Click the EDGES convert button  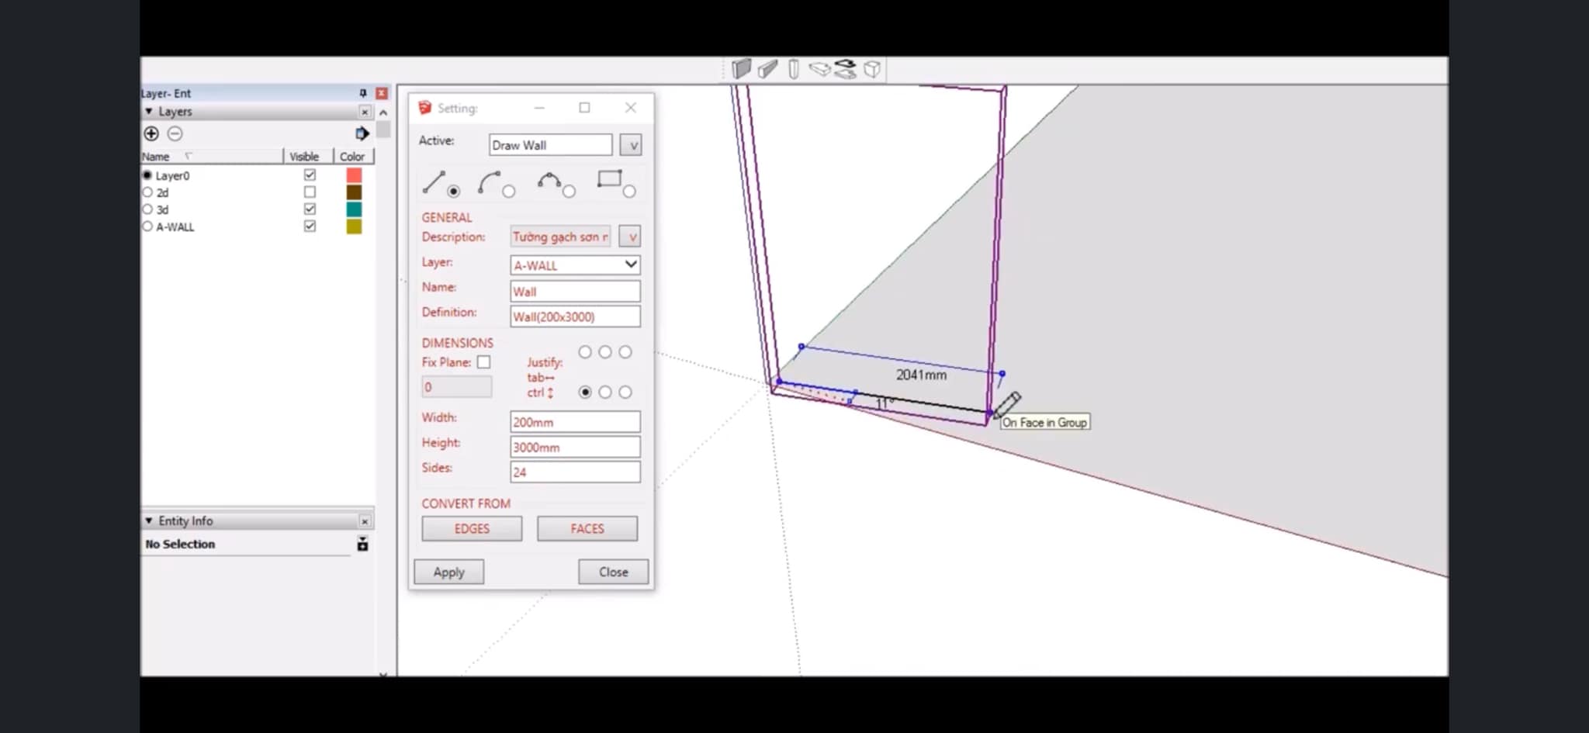click(x=472, y=529)
